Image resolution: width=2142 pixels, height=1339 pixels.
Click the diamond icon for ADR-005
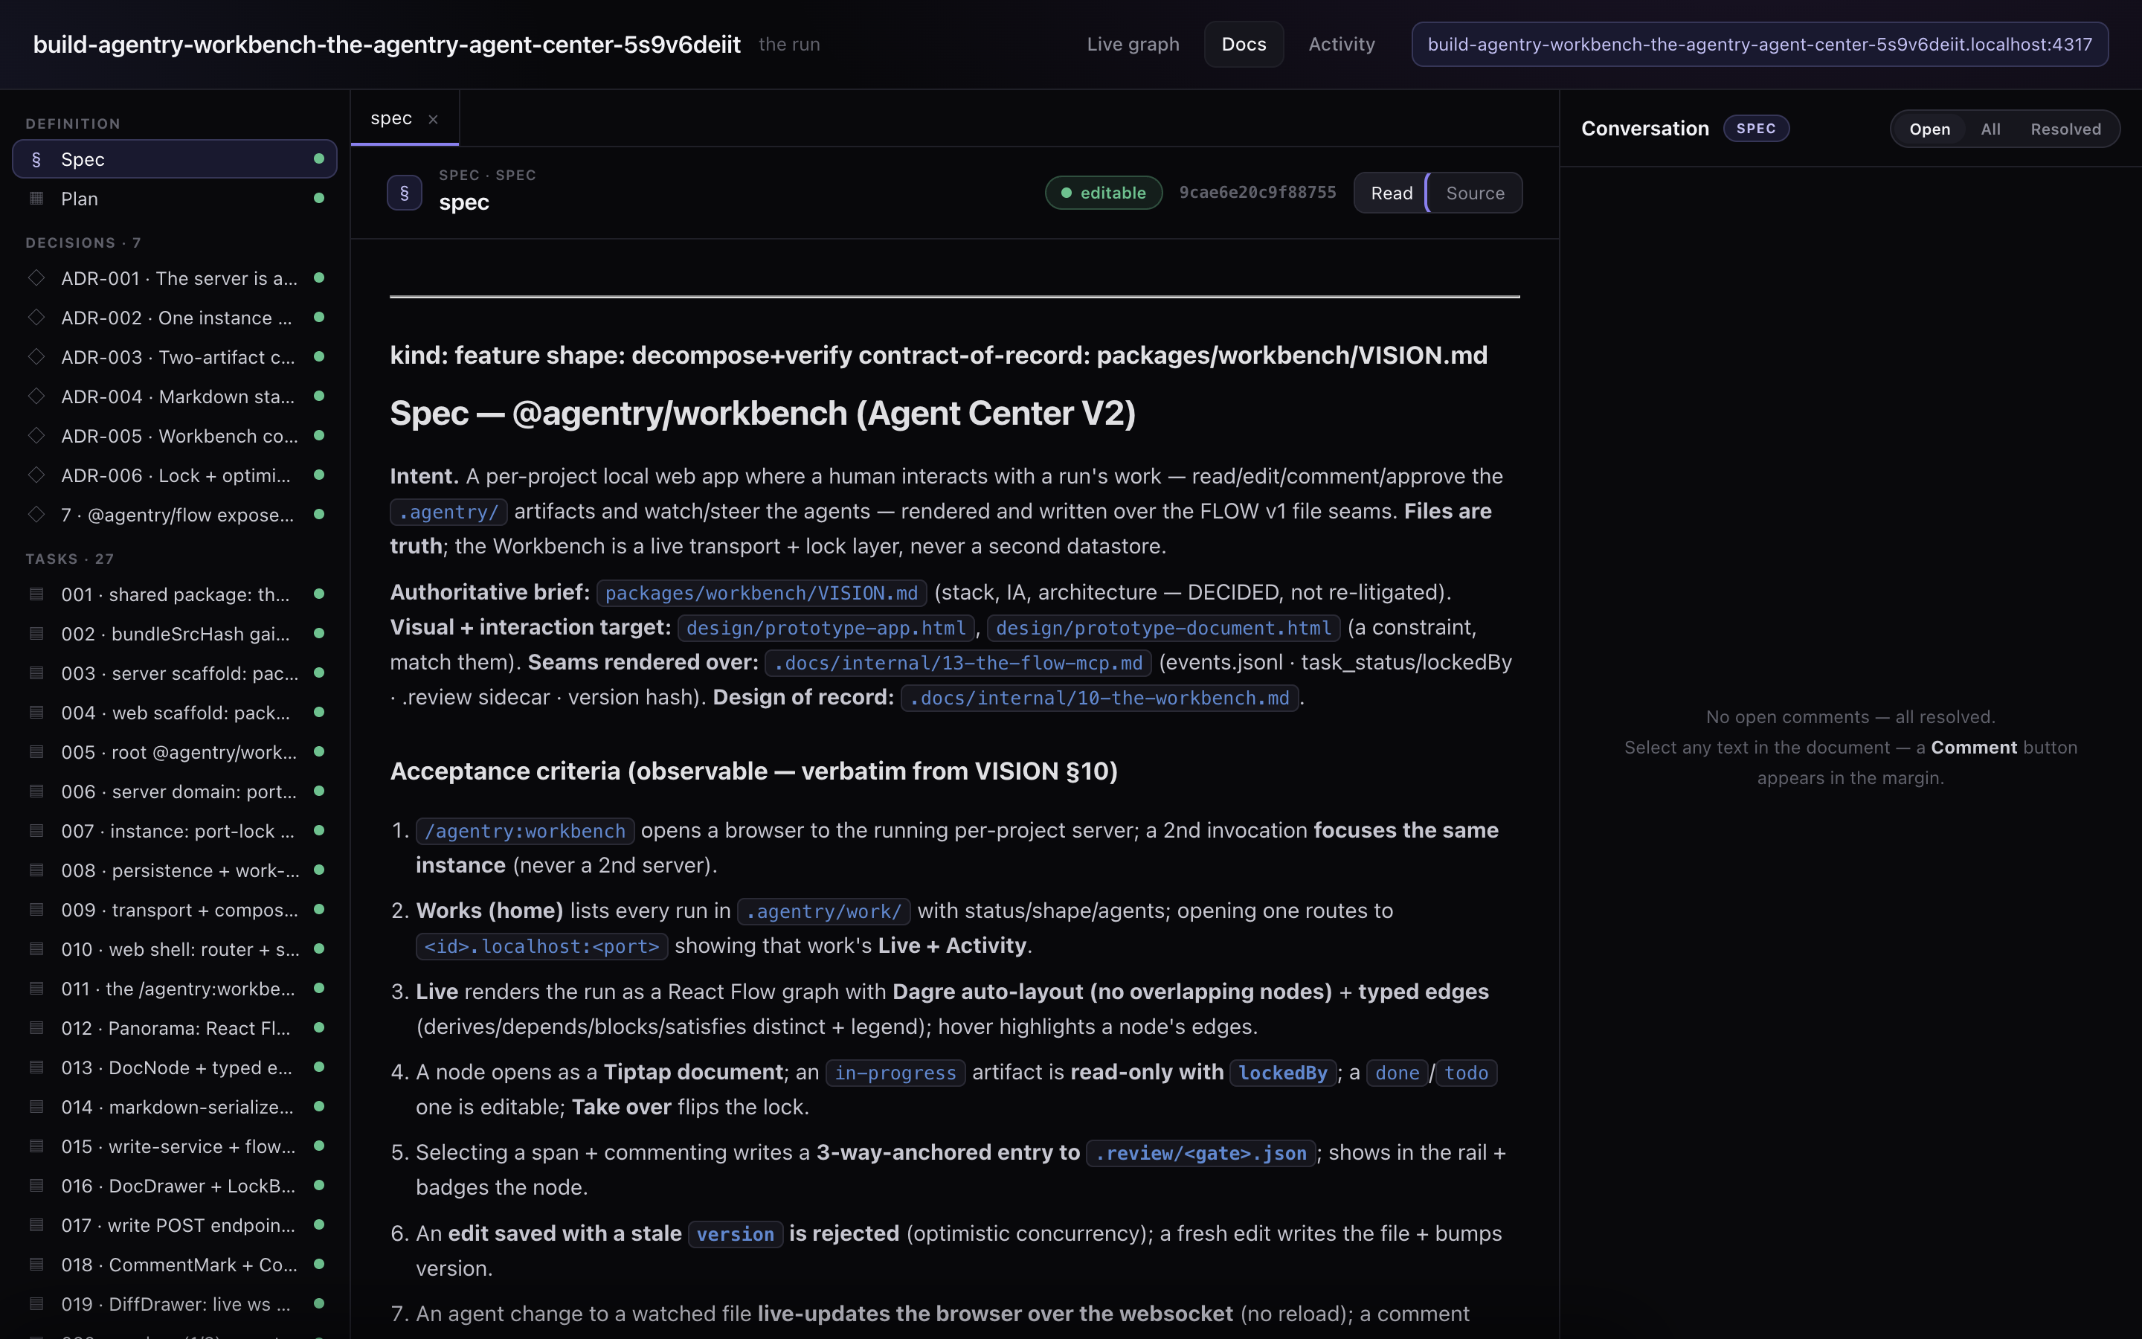[36, 436]
